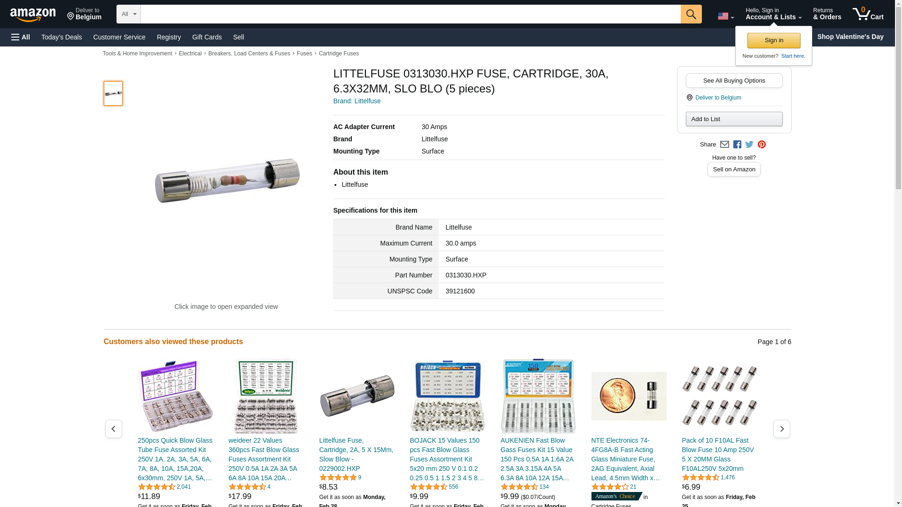
Task: Select the fuse product thumbnail image
Action: 113,93
